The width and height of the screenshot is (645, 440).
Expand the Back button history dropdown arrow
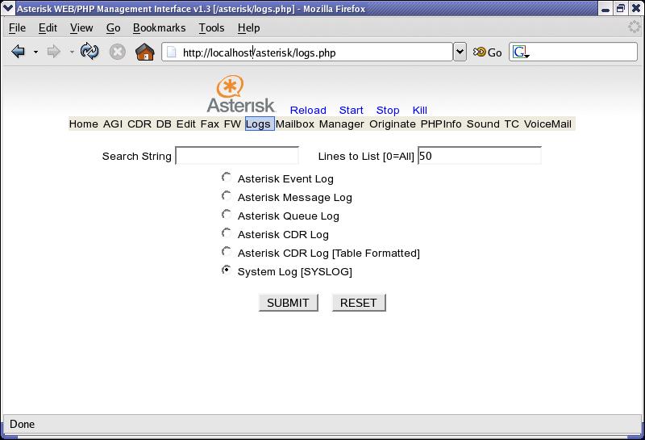tap(35, 52)
